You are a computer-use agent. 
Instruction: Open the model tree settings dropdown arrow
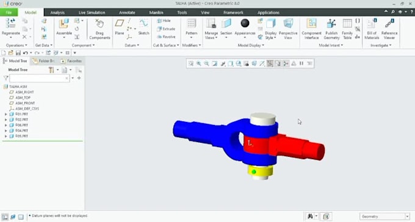57,70
